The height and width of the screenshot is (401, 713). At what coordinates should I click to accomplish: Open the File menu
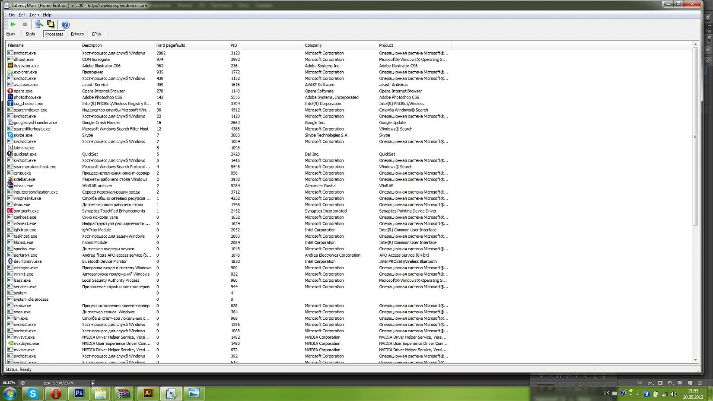12,15
